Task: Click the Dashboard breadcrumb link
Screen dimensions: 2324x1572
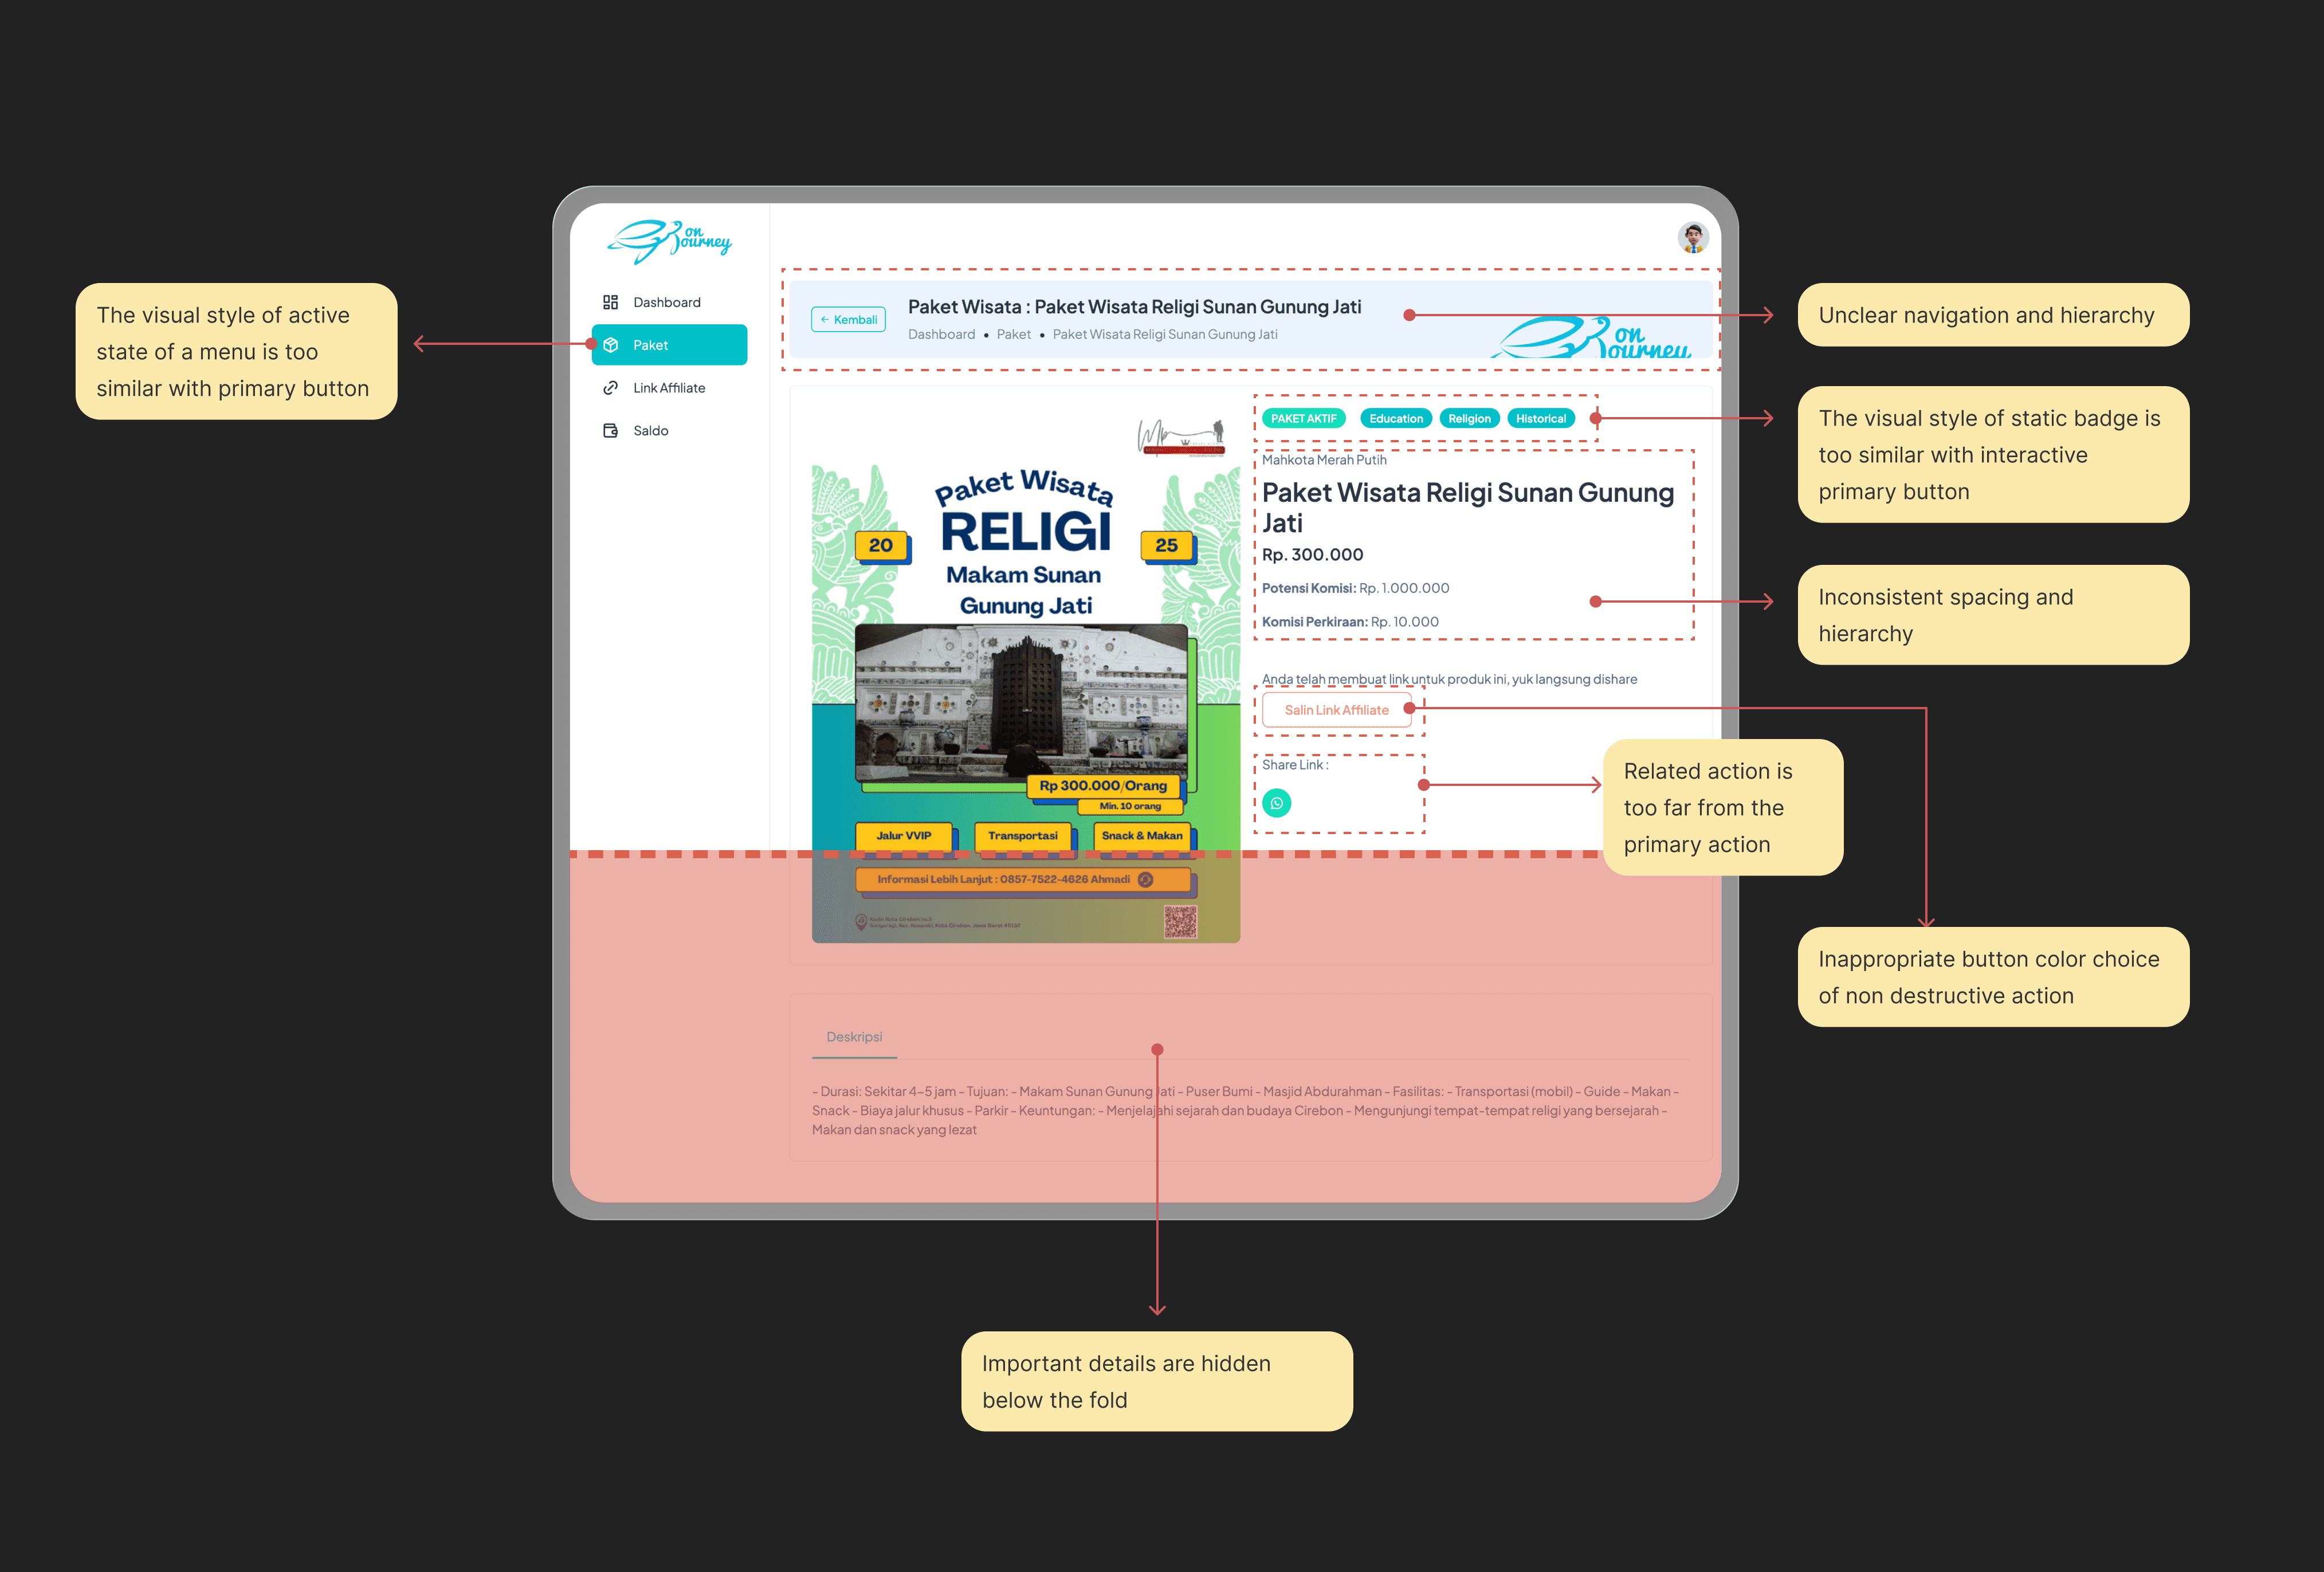Action: [941, 335]
